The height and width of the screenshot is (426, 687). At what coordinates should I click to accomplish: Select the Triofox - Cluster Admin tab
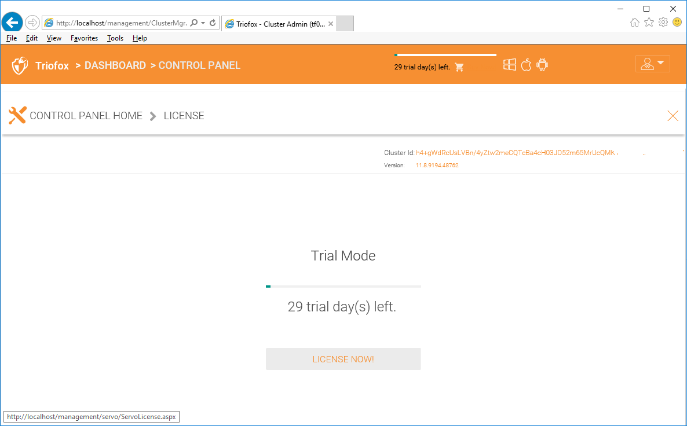click(x=279, y=24)
